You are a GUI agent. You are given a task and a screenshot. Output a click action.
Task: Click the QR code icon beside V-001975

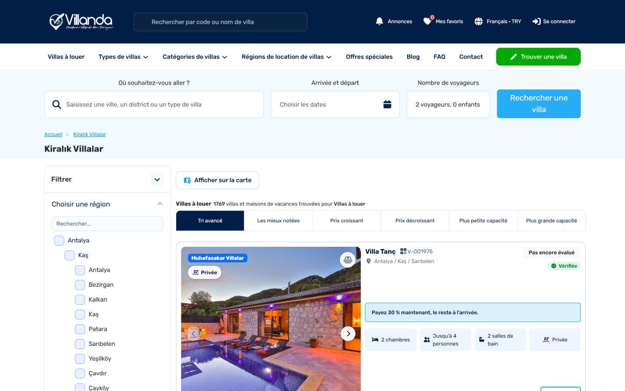tap(403, 251)
